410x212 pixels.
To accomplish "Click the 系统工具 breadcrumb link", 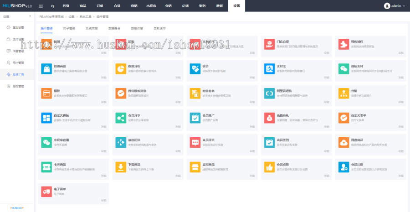I will (85, 16).
